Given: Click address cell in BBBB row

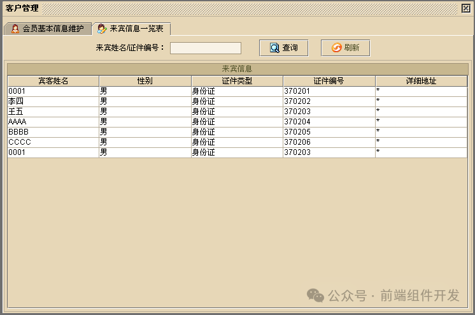Looking at the screenshot, I should [x=421, y=132].
